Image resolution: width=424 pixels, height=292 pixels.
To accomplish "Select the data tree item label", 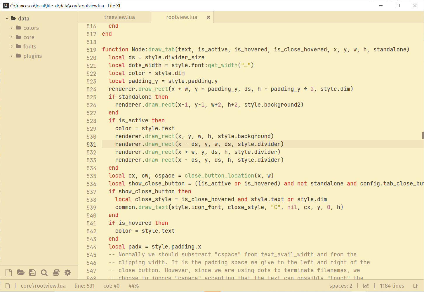I will click(x=24, y=18).
